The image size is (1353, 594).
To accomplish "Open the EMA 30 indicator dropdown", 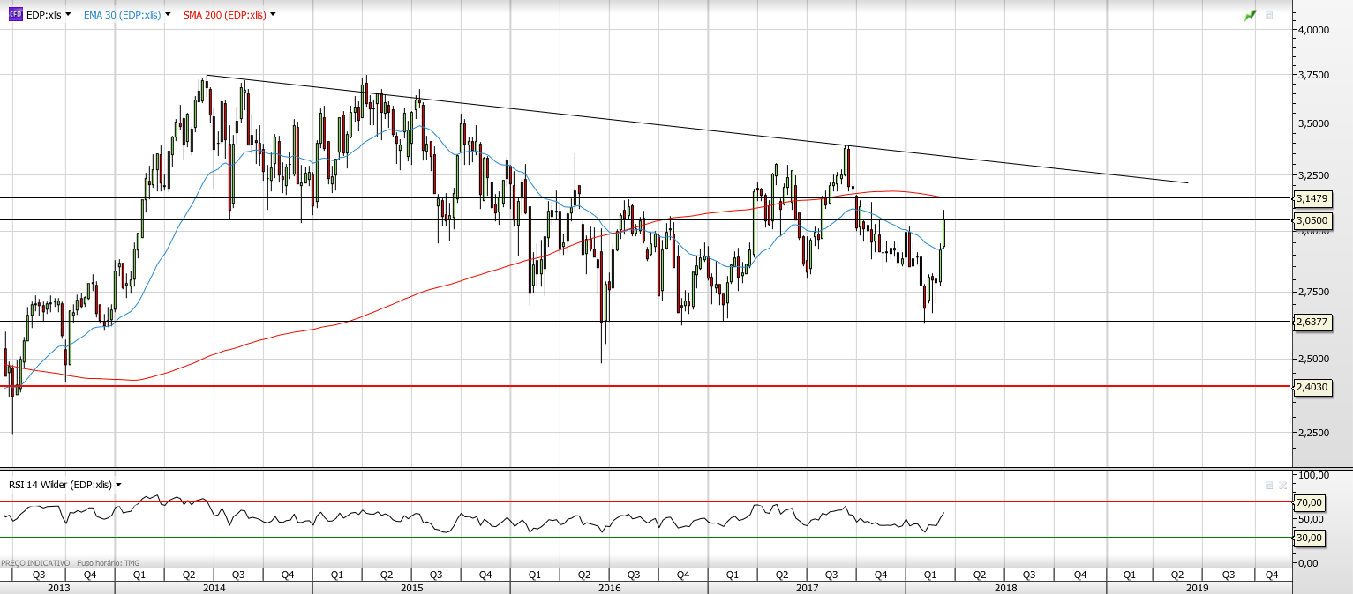I will click(169, 15).
